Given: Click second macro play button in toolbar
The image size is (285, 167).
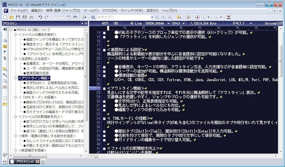Looking at the screenshot, I should pos(216,17).
